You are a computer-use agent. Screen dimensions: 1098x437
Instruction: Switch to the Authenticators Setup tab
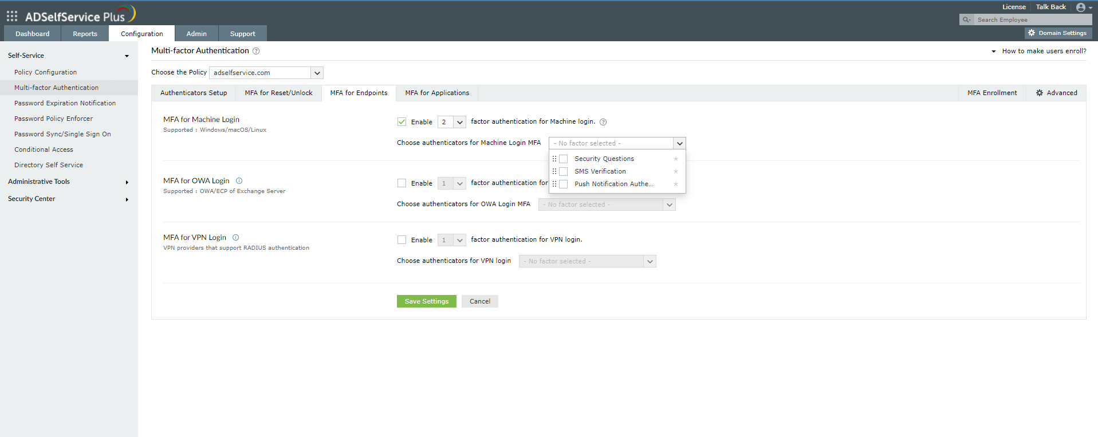pyautogui.click(x=194, y=93)
